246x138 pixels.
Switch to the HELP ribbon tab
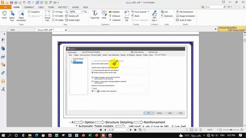pos(85,7)
